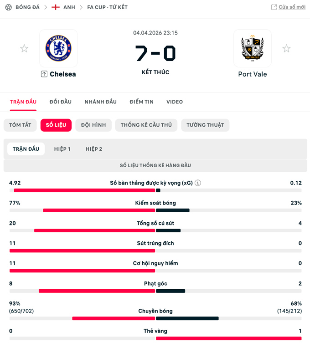Favorite Port Vale with the star
The height and width of the screenshot is (343, 310).
pyautogui.click(x=286, y=48)
